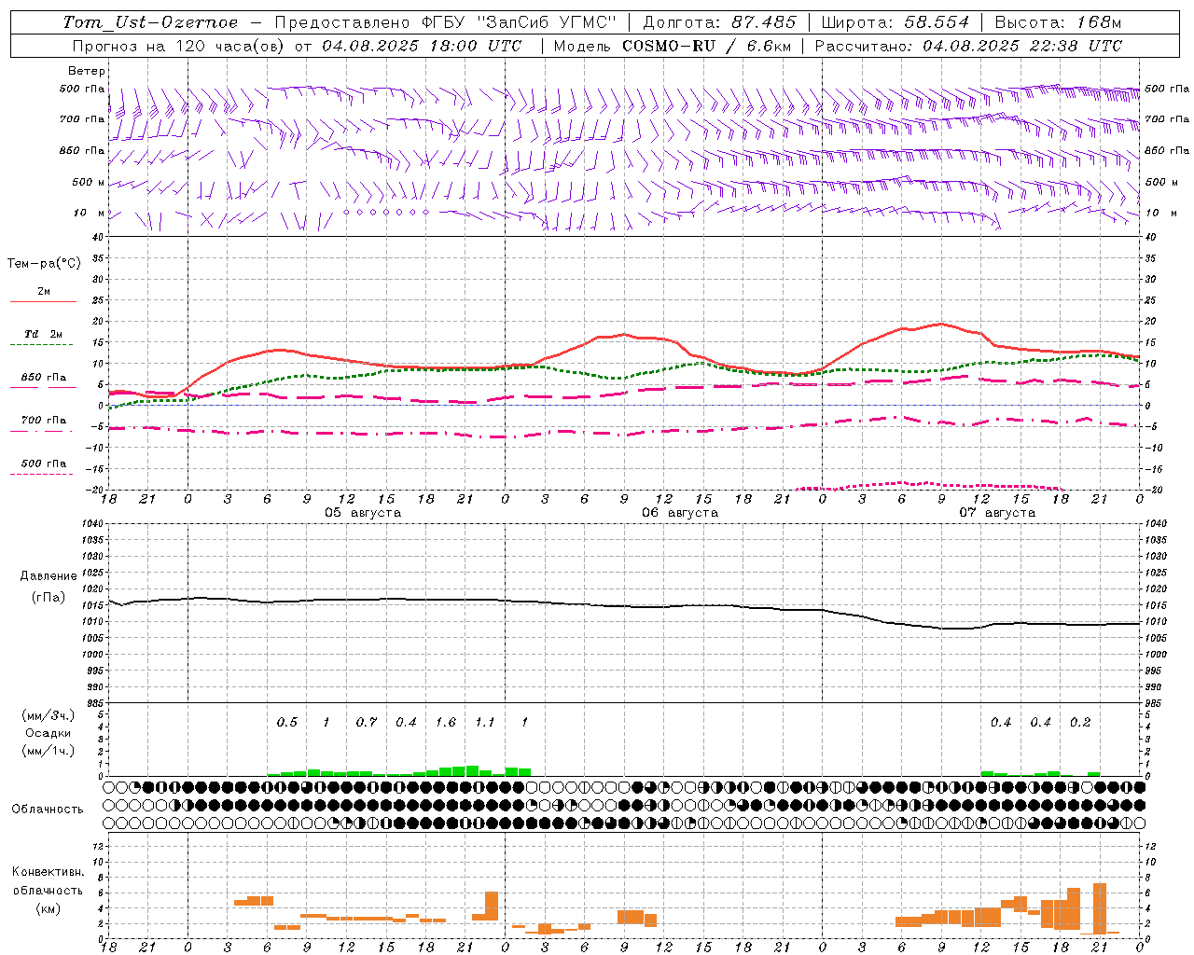Screen dimensions: 1194x955
Task: Click the Тем-ра(°C) axis label
Action: point(44,264)
